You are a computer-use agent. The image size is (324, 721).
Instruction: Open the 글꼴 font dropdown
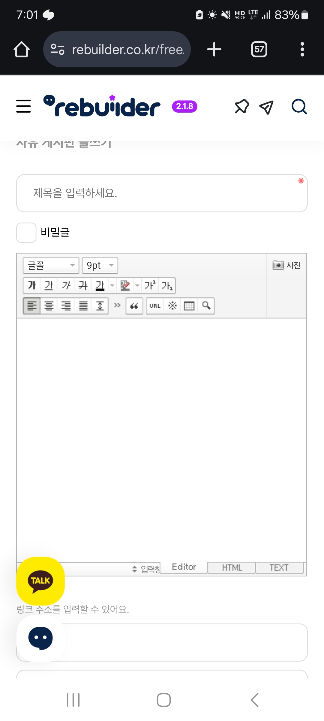(x=51, y=265)
